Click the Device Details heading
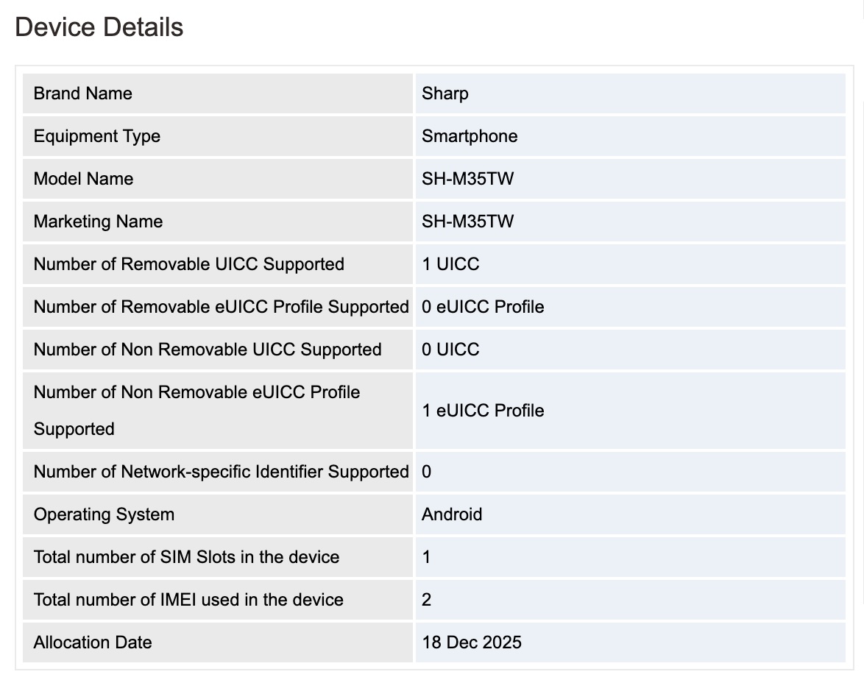 point(99,28)
